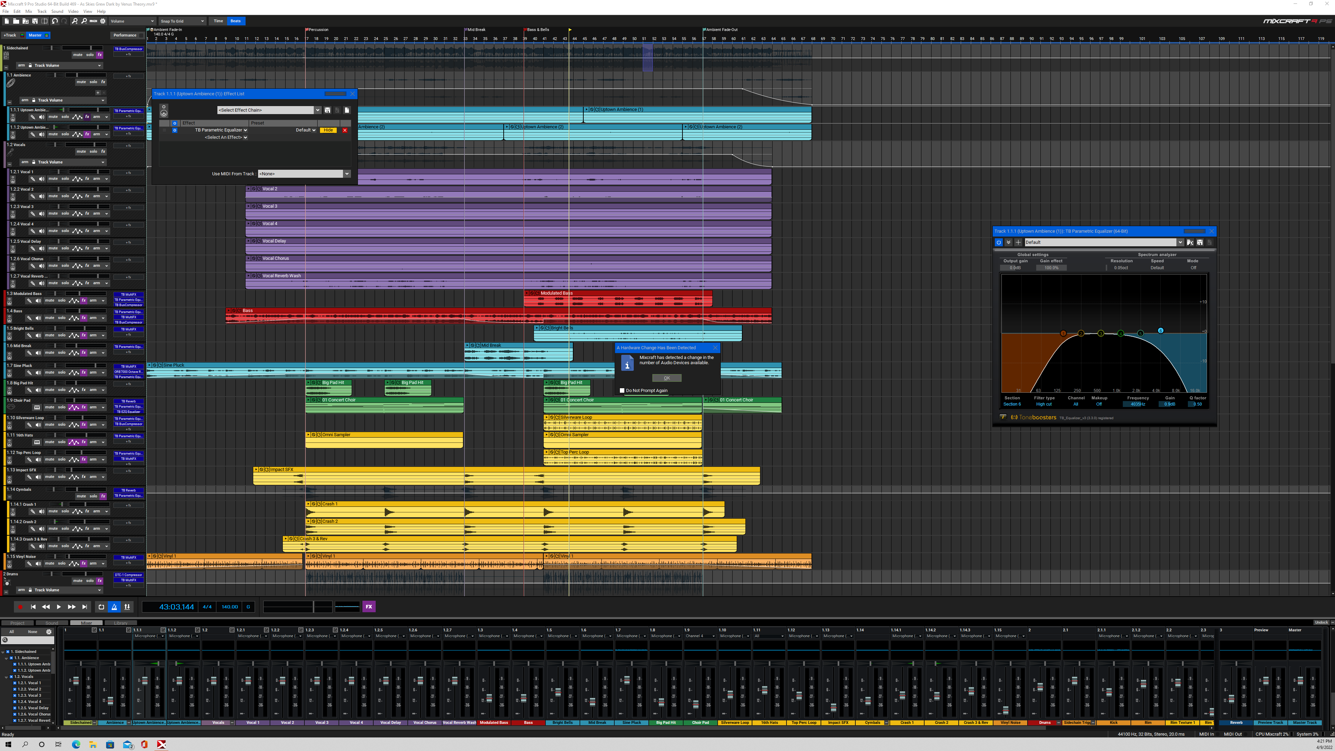Toggle loop mode in the transport bar
Image resolution: width=1335 pixels, height=751 pixels.
pos(102,607)
